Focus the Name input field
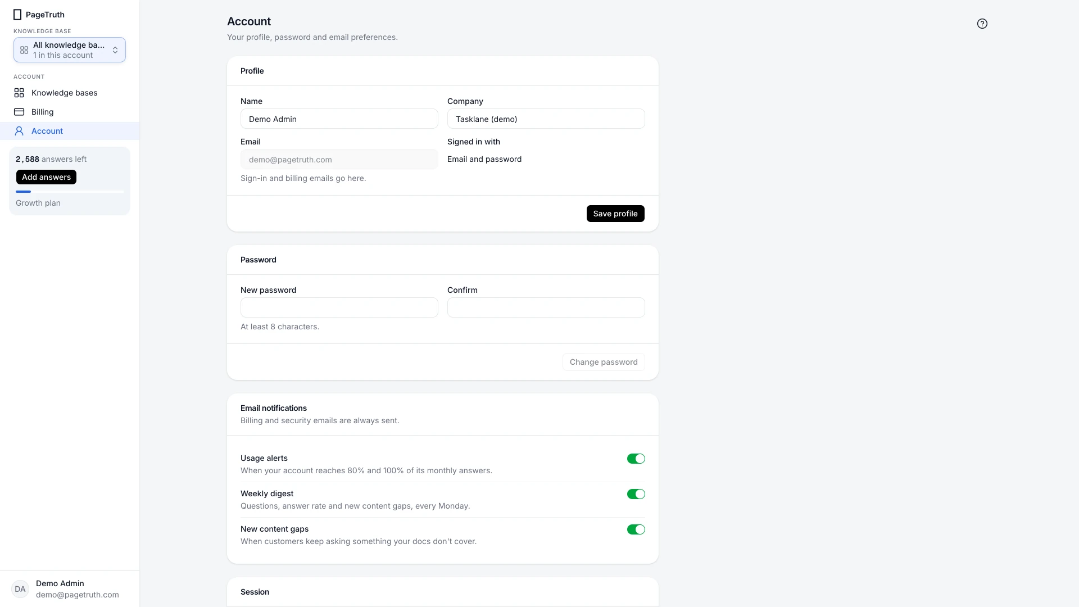Viewport: 1079px width, 607px height. 339,119
